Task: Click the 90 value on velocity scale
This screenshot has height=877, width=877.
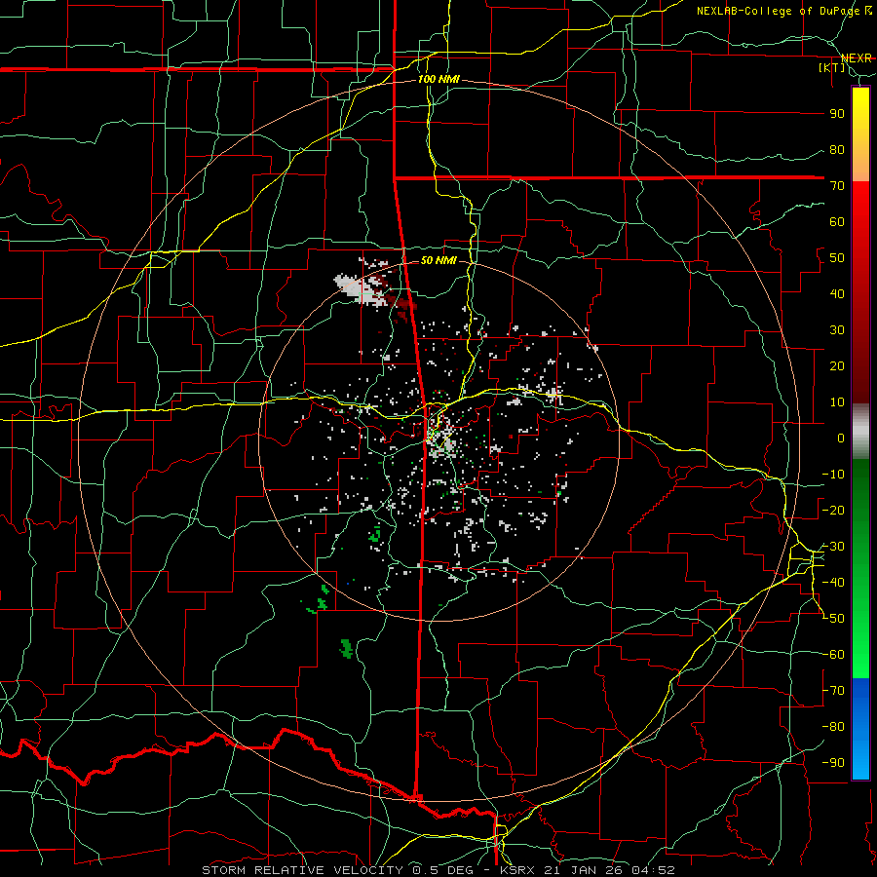Action: tap(837, 114)
